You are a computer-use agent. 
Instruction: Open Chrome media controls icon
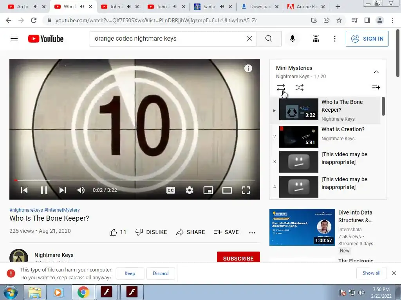pos(354,20)
